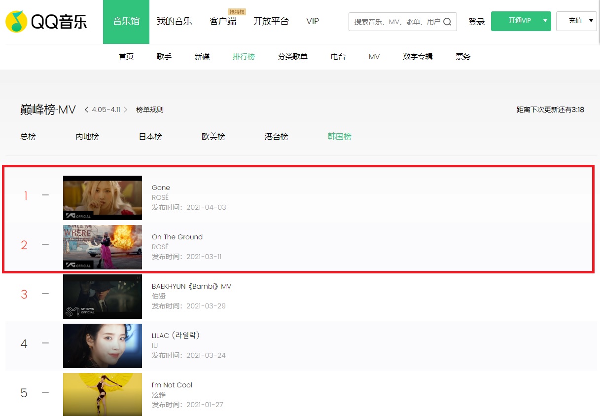Open the BAEKHYUN Bambi MV thumbnail
The width and height of the screenshot is (600, 416).
point(103,297)
